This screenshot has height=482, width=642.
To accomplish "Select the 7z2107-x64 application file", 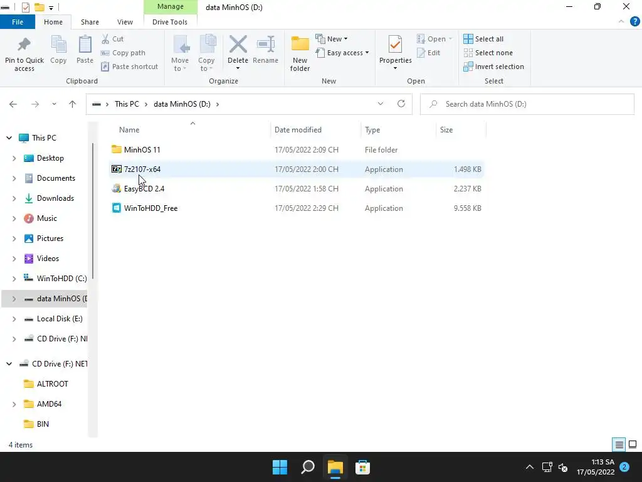I will (x=297, y=169).
